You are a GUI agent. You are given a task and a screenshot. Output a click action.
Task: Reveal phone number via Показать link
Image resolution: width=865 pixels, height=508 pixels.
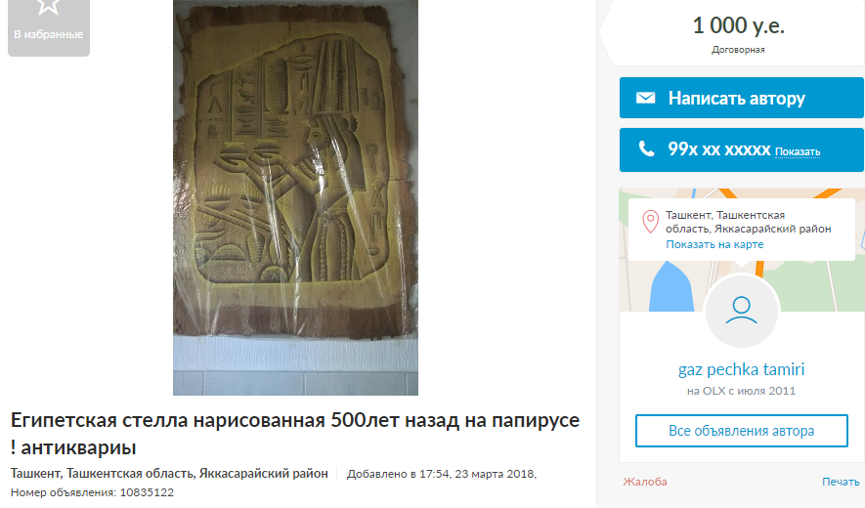(x=798, y=151)
